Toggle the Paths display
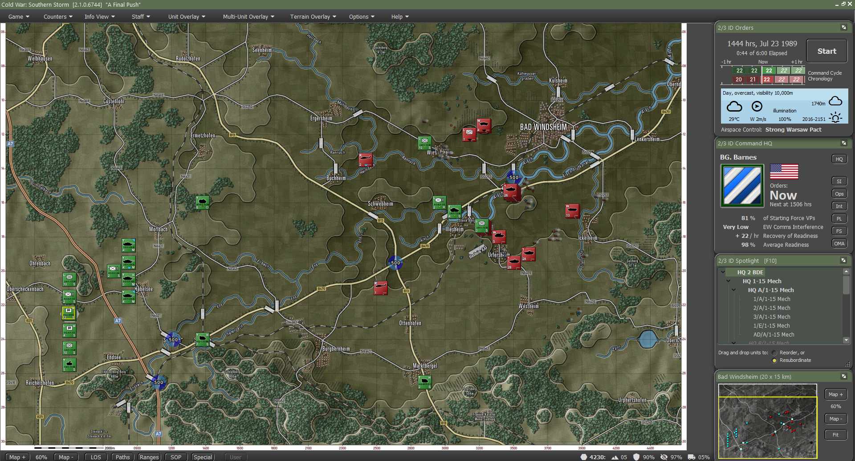Viewport: 855px width, 461px height. [122, 457]
